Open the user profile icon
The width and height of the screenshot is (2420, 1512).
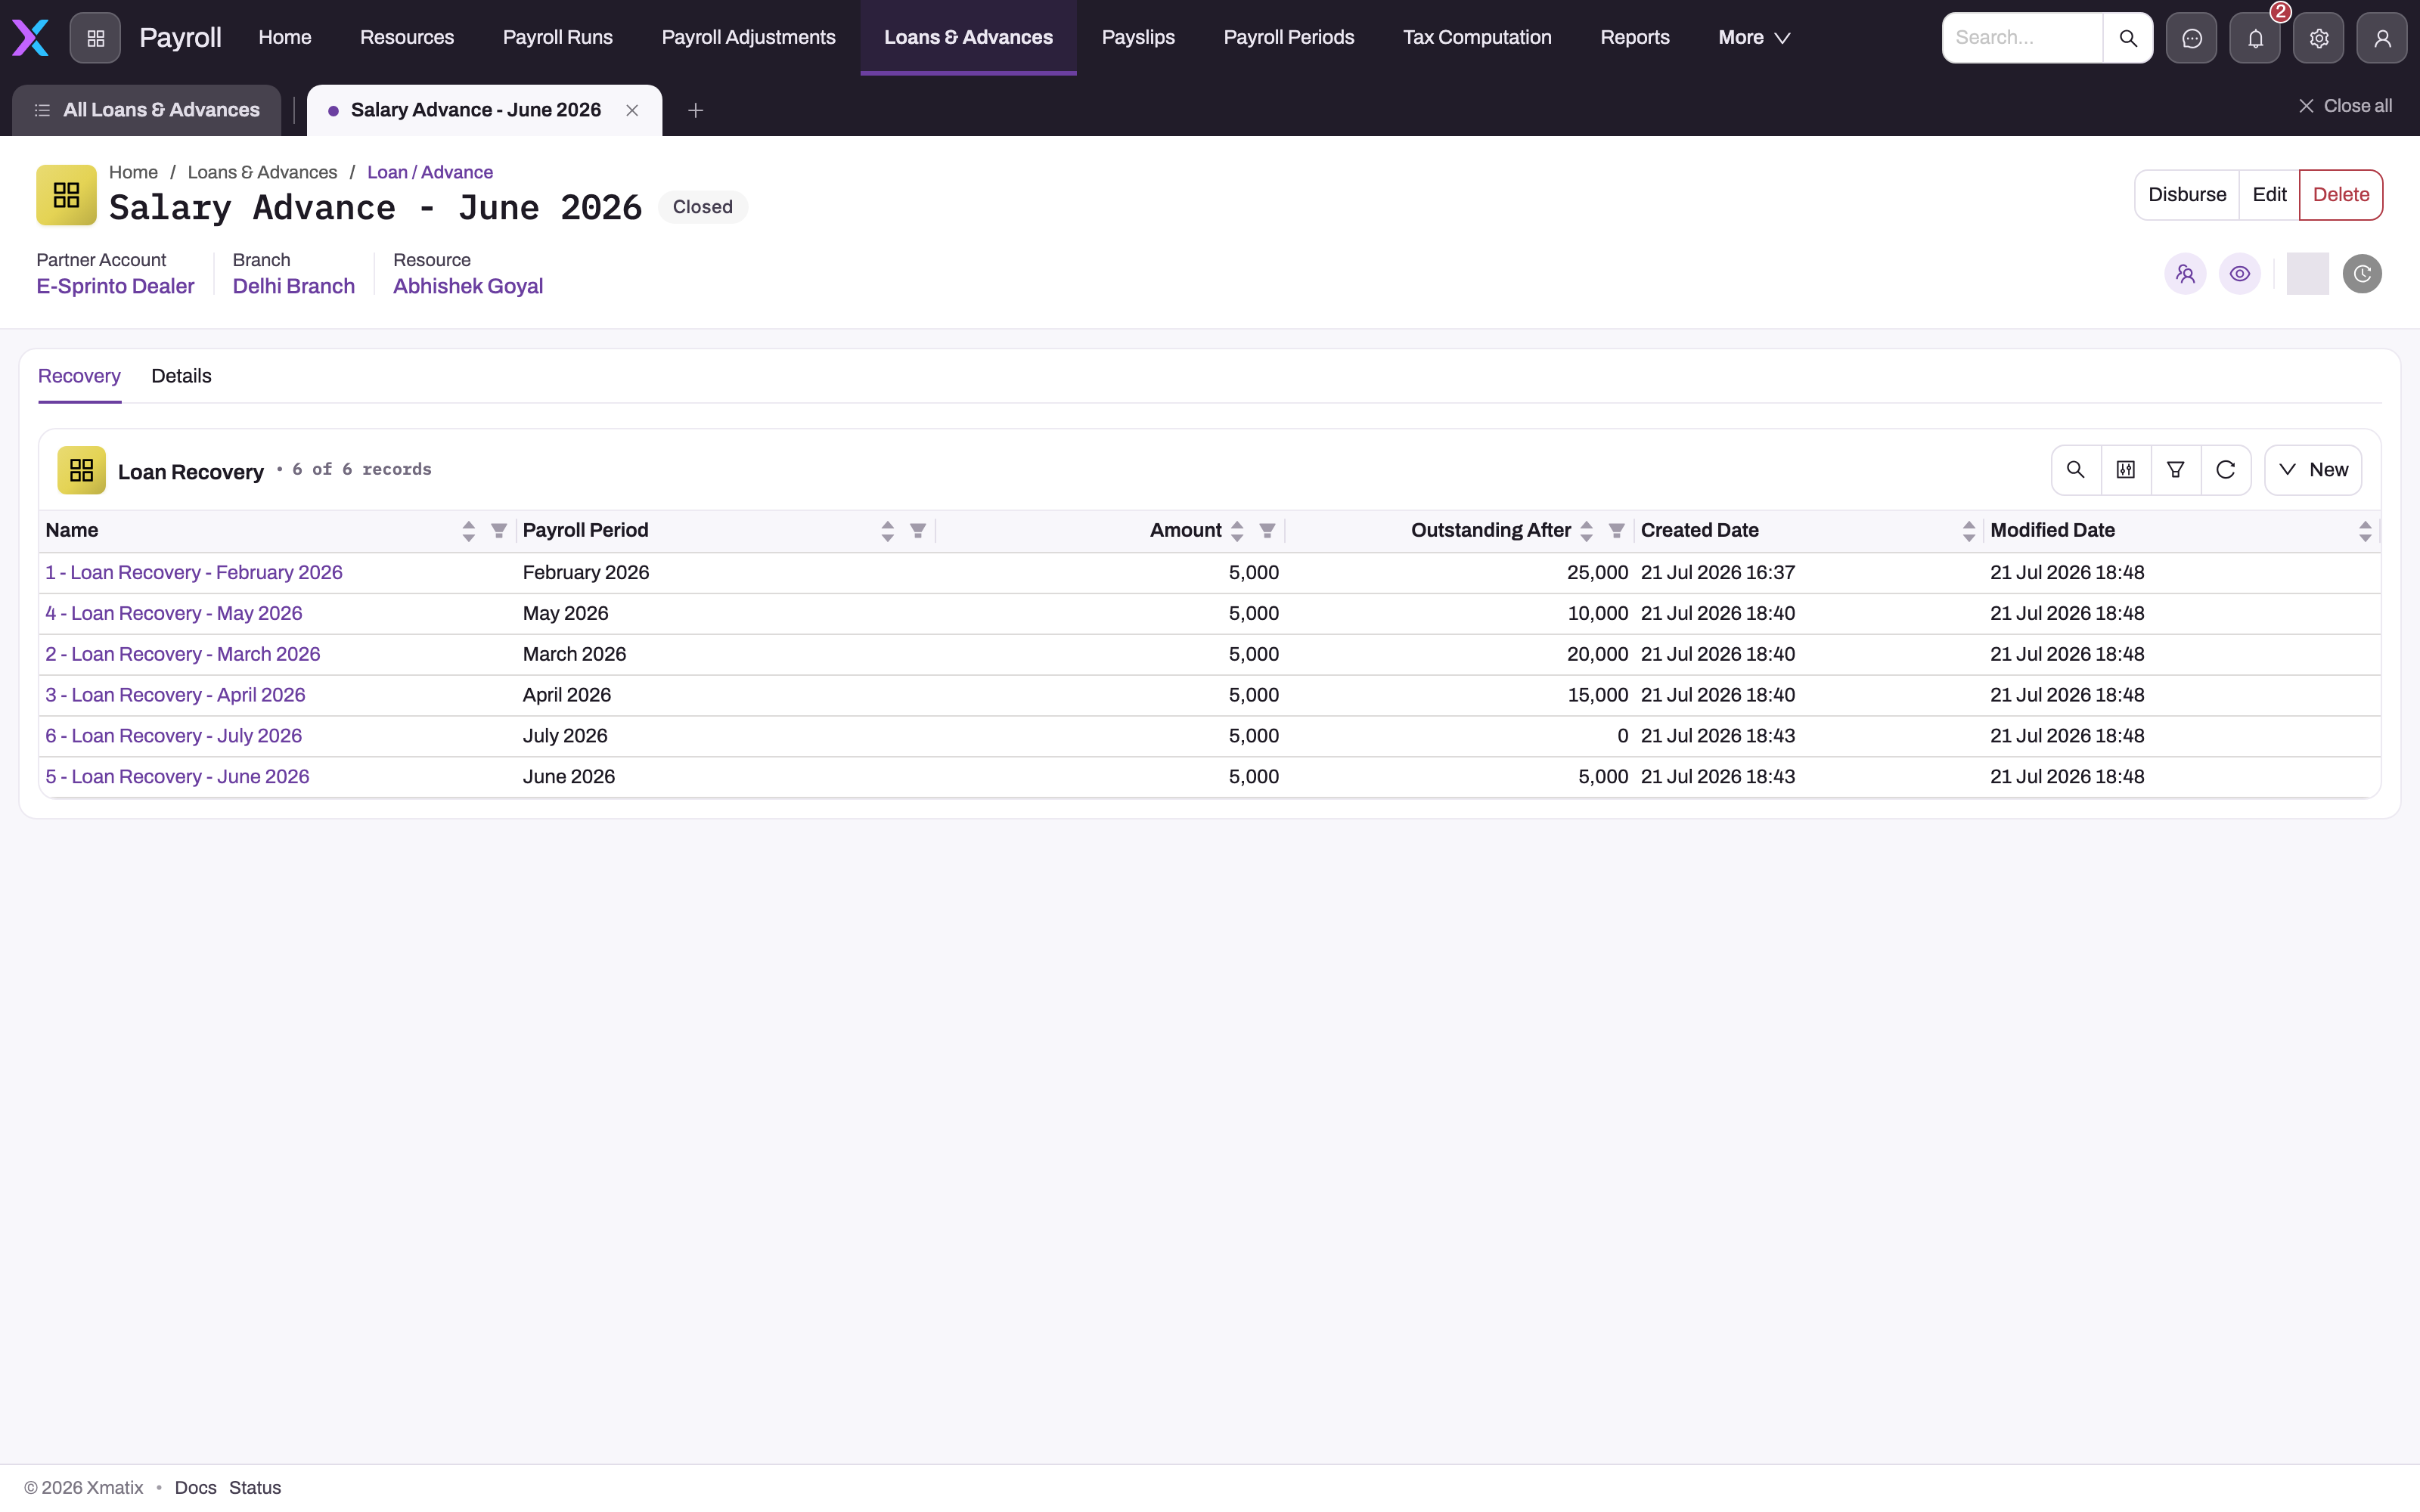[x=2382, y=38]
